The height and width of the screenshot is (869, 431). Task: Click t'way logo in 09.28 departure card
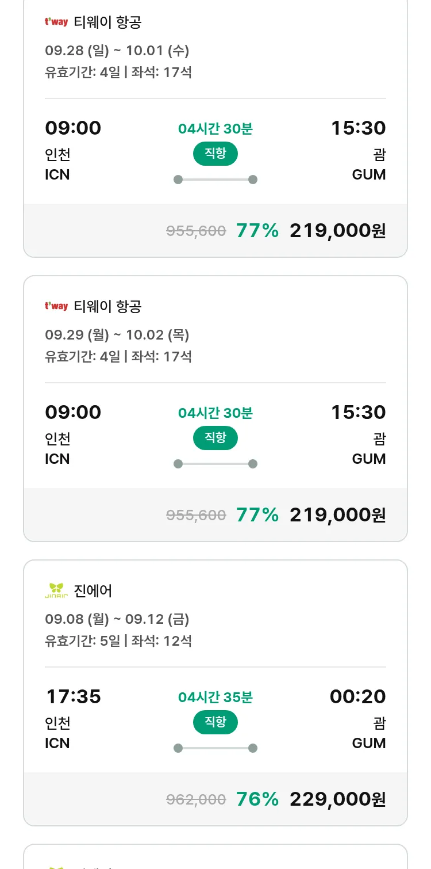click(x=56, y=22)
